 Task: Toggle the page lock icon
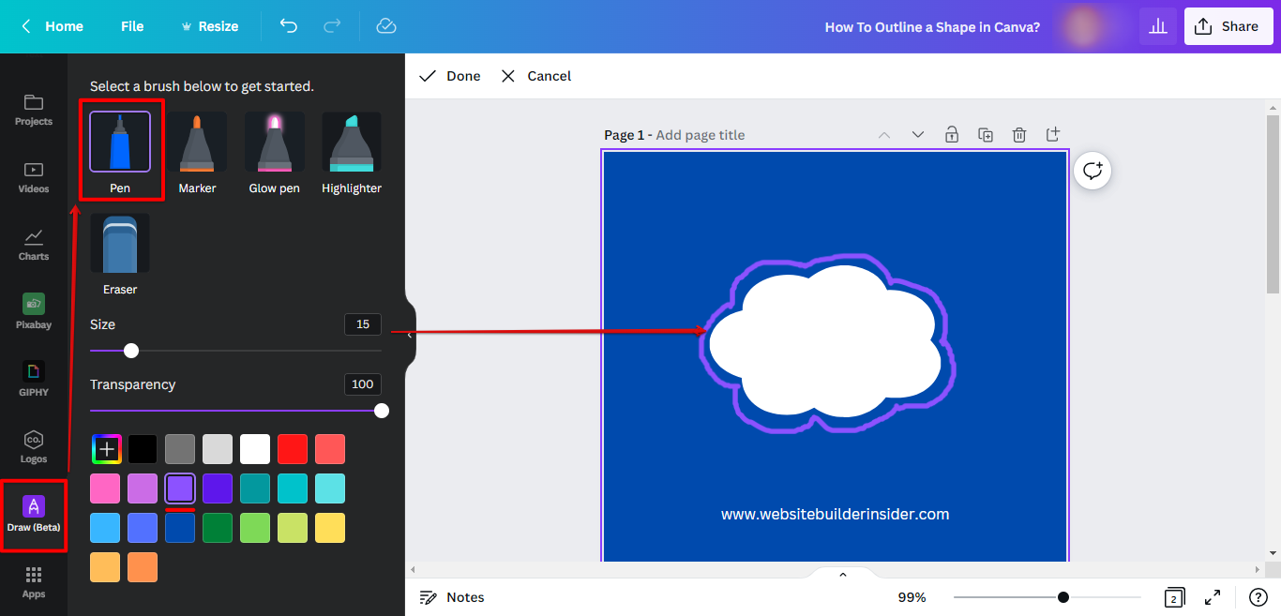coord(952,135)
